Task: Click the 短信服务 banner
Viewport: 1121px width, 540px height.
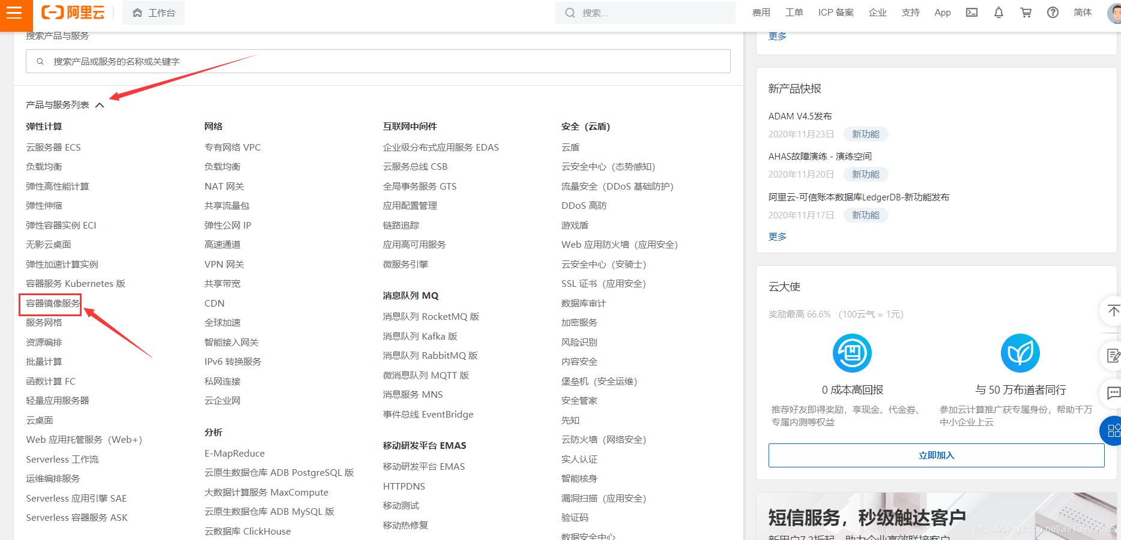Action: [936, 516]
